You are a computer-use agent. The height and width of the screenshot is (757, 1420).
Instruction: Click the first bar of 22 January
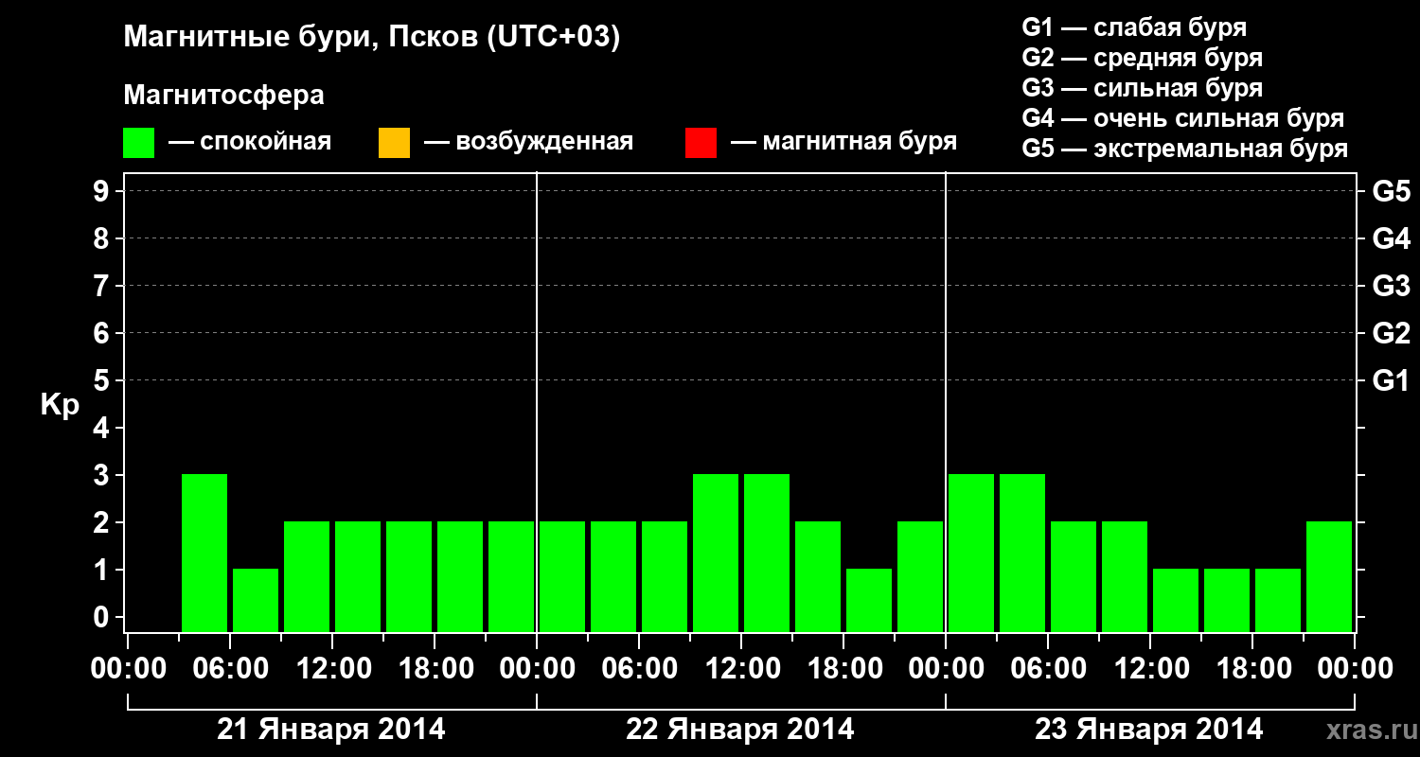(x=562, y=576)
